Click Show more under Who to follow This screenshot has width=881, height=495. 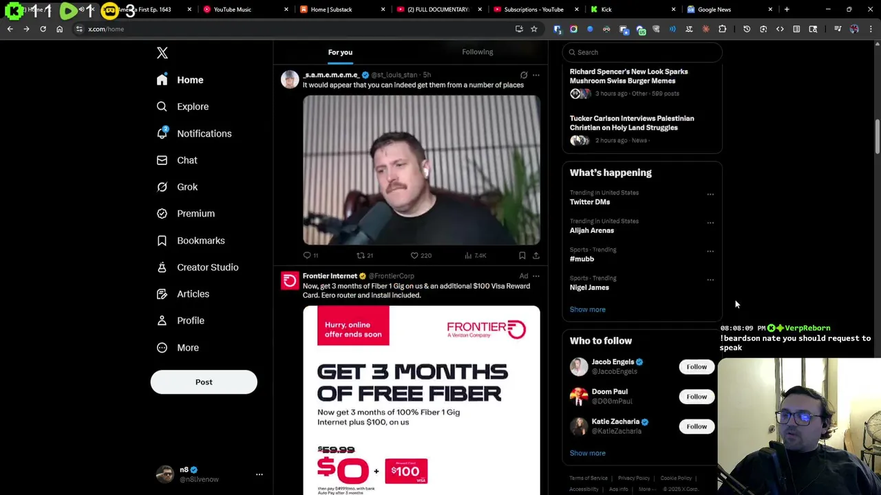[587, 453]
